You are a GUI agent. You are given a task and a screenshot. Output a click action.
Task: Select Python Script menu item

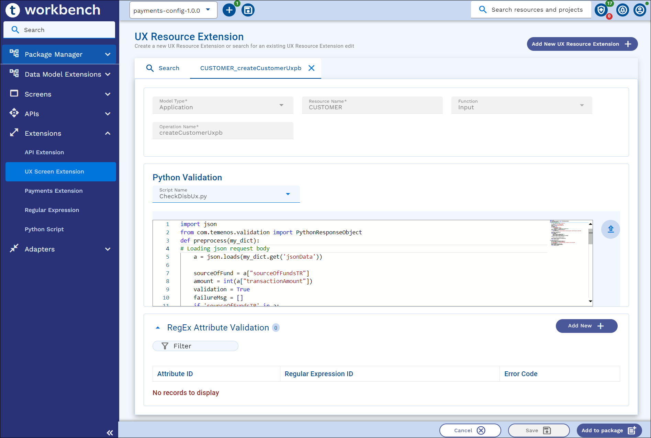(x=44, y=229)
